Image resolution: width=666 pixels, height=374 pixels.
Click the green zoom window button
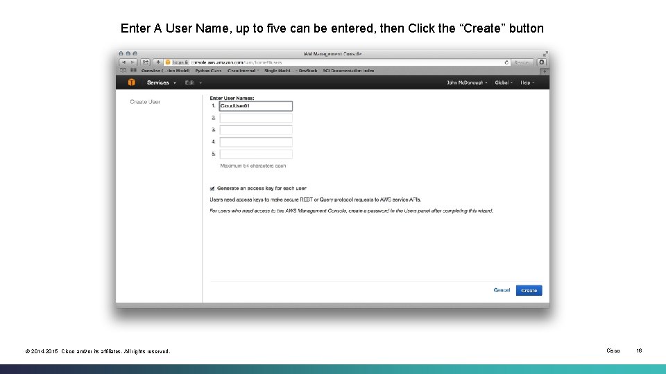click(135, 54)
